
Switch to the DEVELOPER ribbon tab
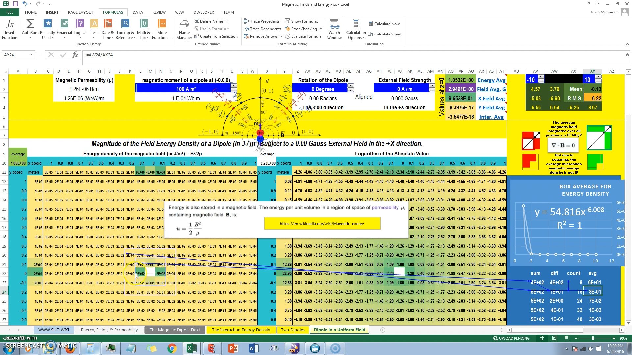pos(203,12)
